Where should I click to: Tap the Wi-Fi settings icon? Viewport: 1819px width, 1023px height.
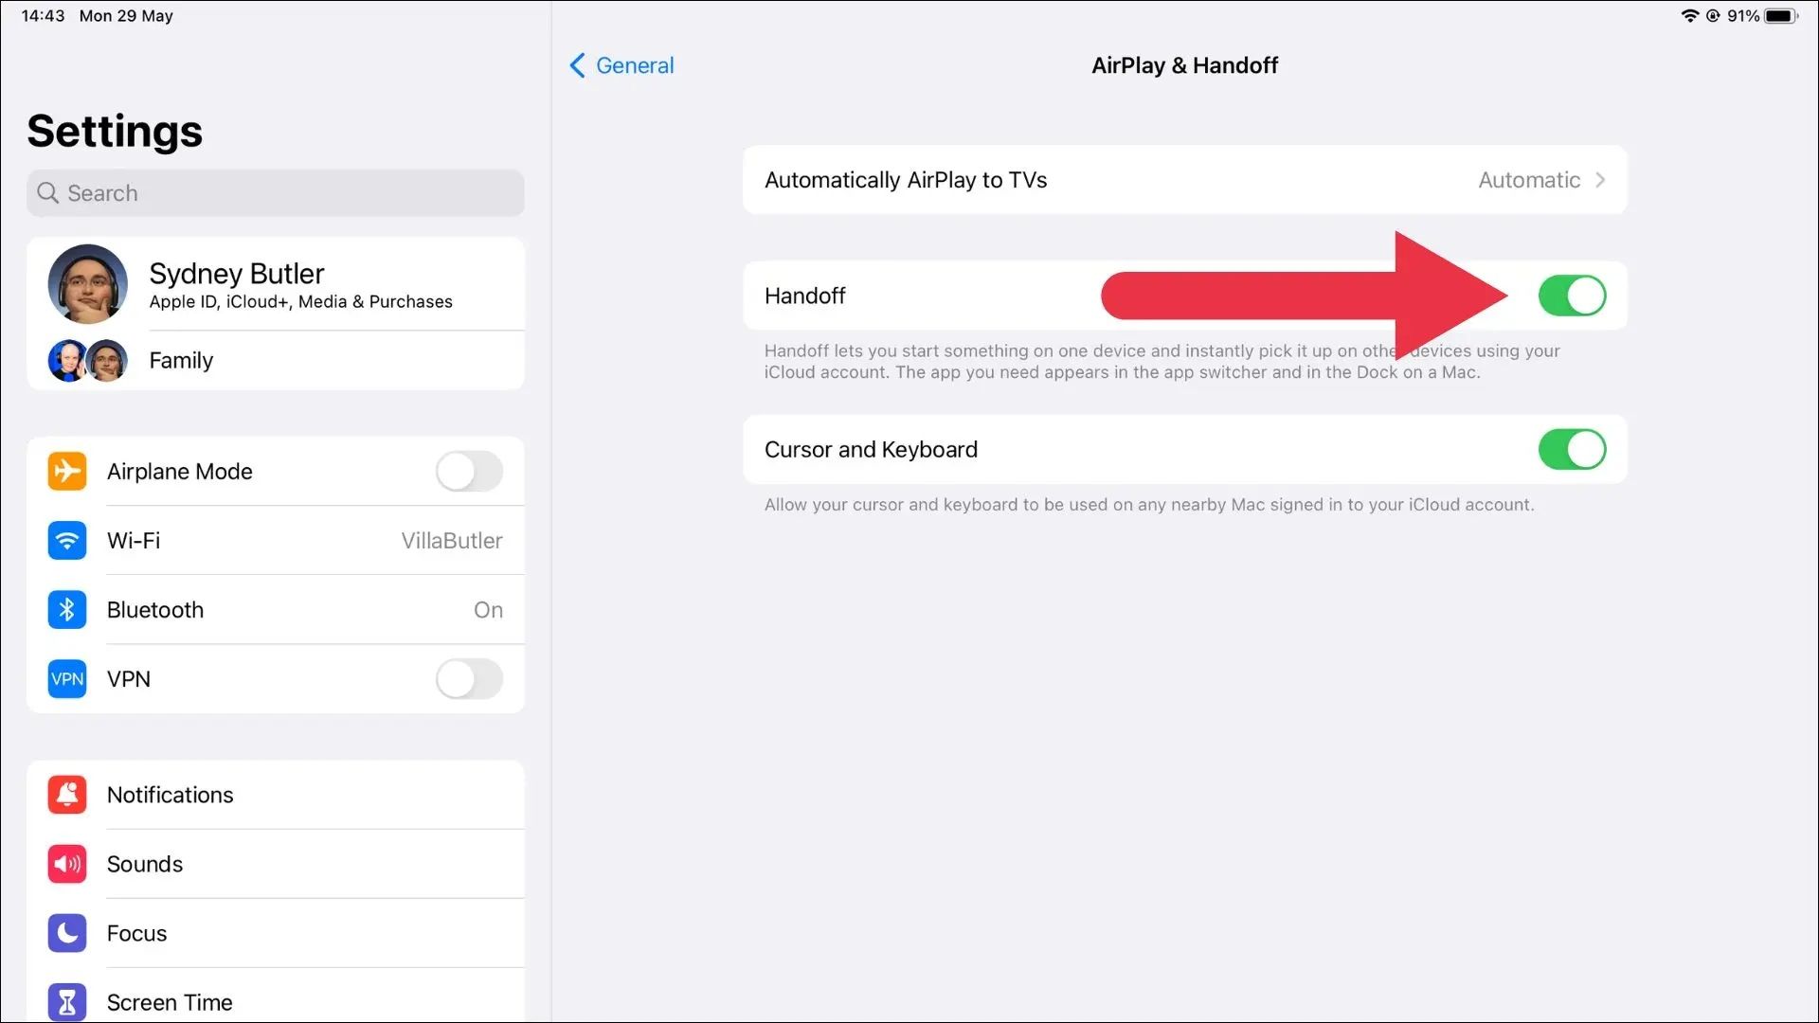click(x=67, y=540)
